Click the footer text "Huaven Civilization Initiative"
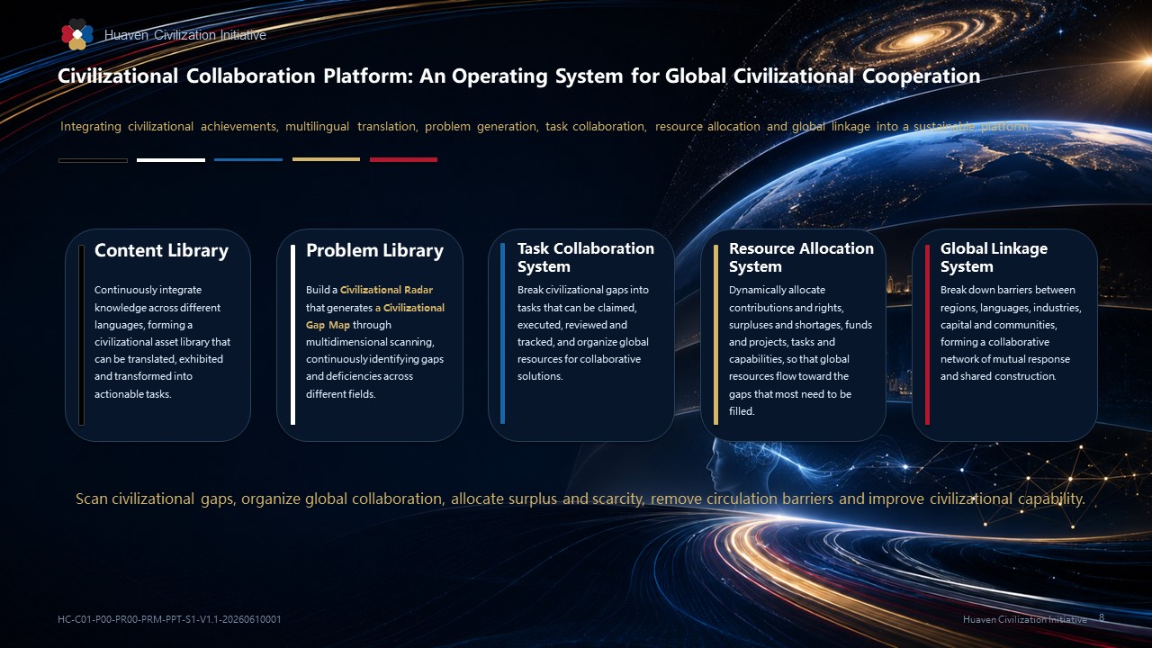The image size is (1152, 648). tap(1024, 619)
